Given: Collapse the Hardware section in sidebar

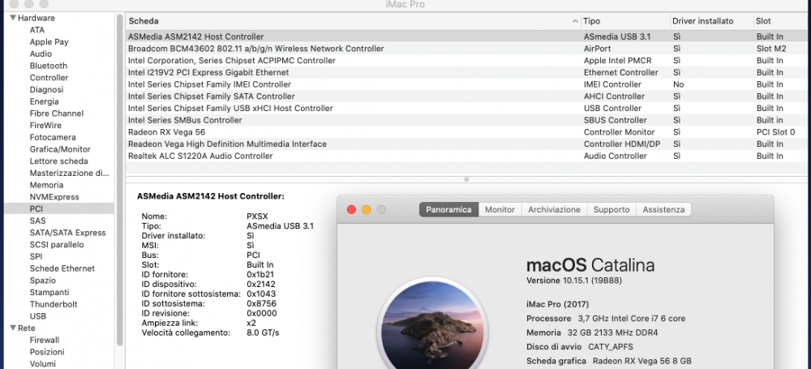Looking at the screenshot, I should (x=12, y=18).
